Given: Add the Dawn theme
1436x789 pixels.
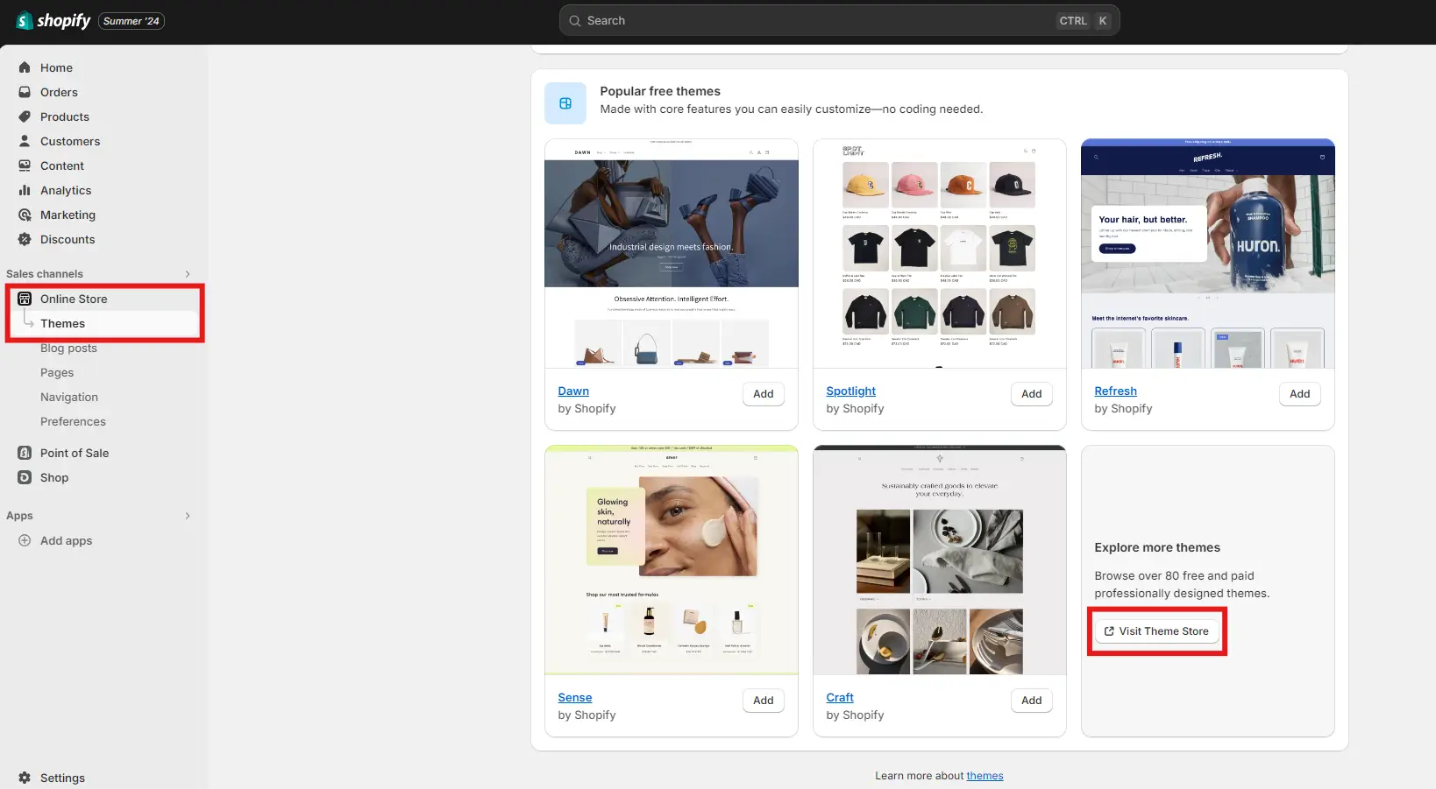Looking at the screenshot, I should pyautogui.click(x=764, y=394).
